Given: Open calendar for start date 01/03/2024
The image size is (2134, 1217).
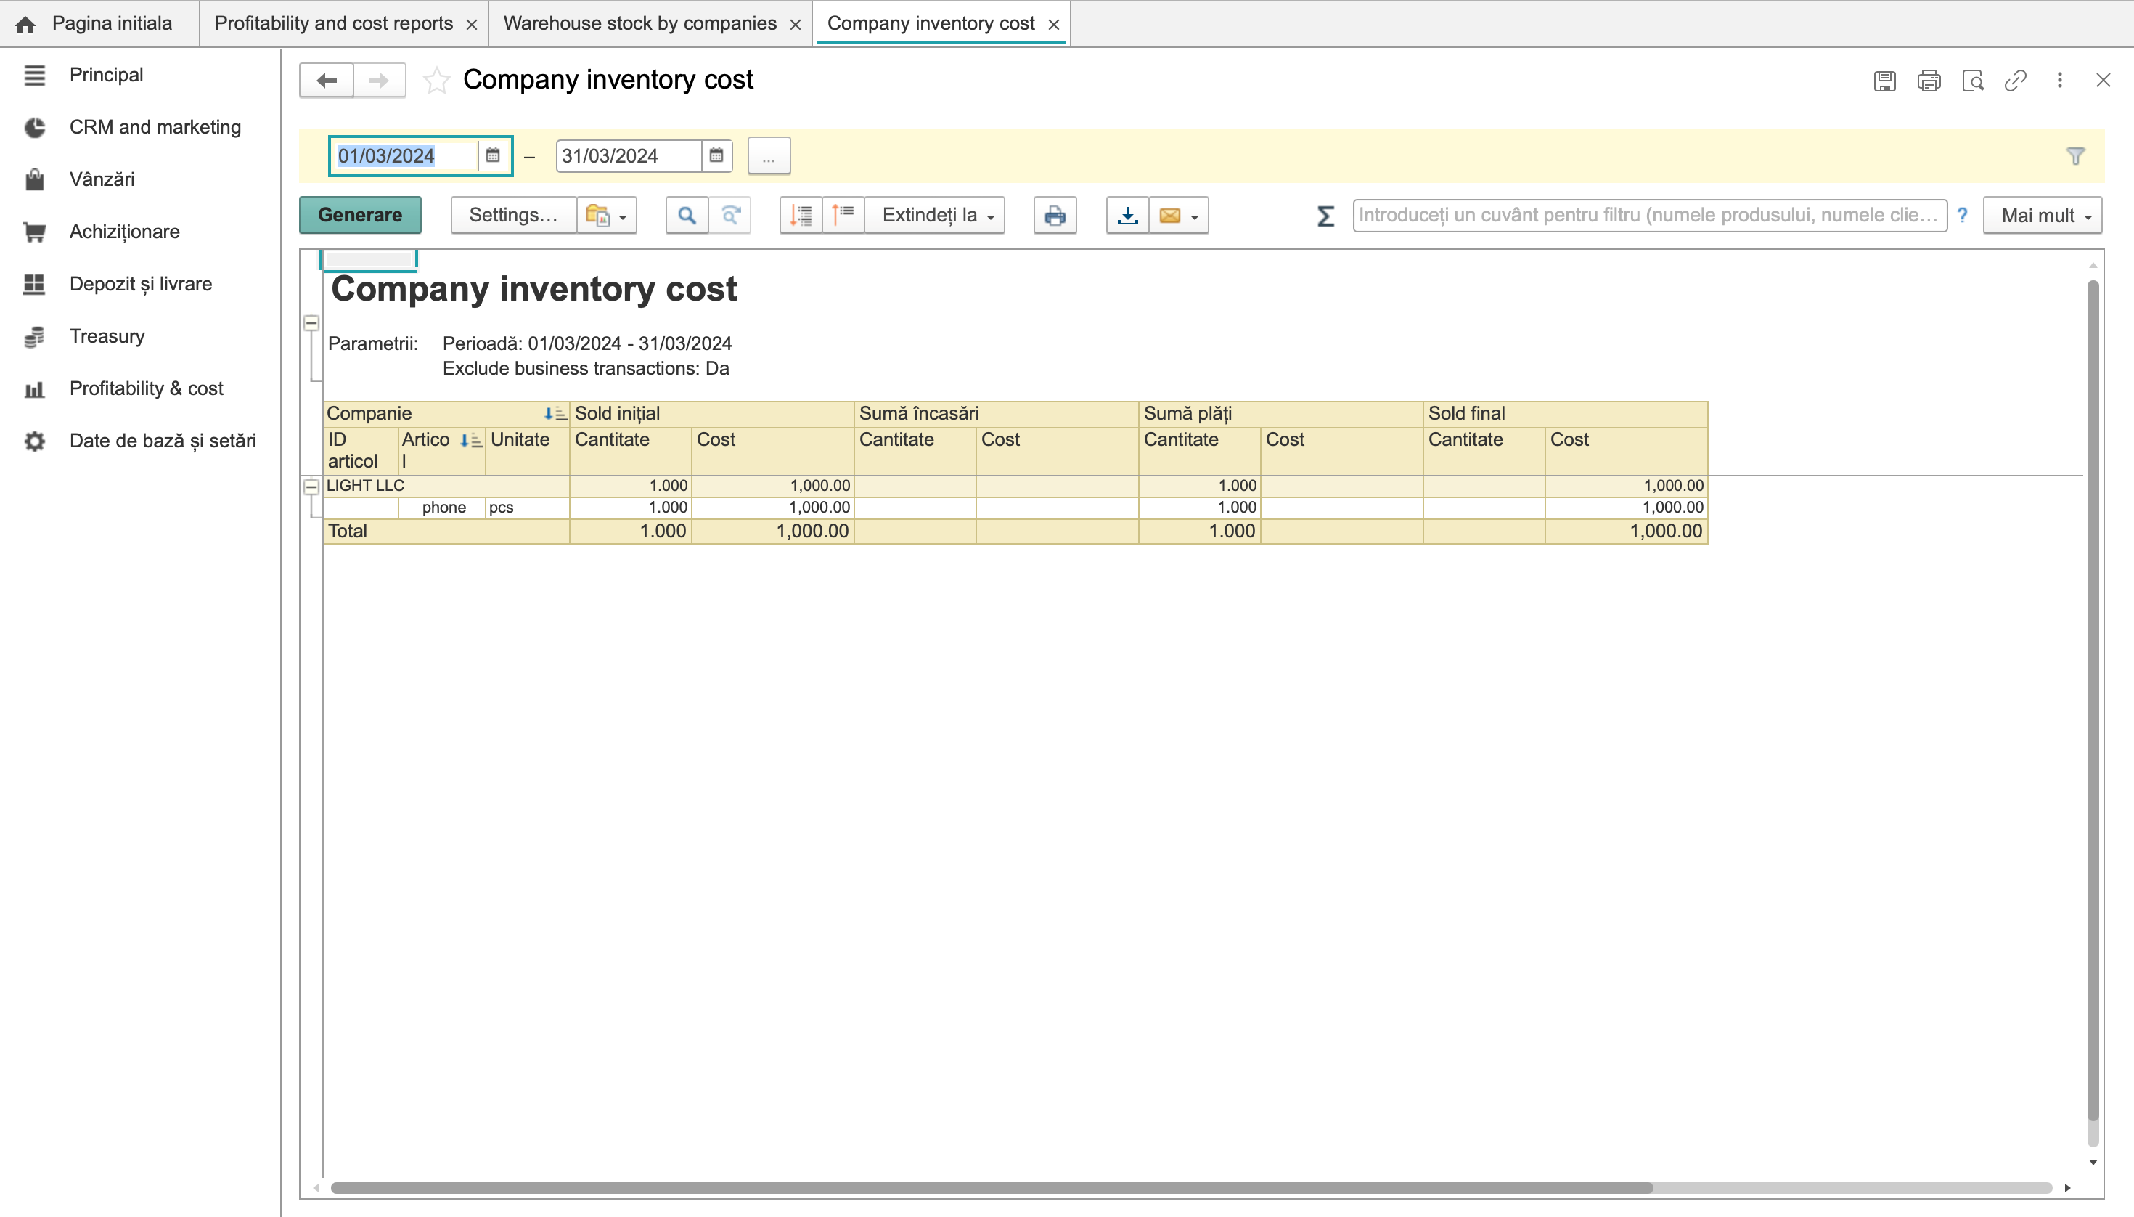Looking at the screenshot, I should [x=493, y=155].
